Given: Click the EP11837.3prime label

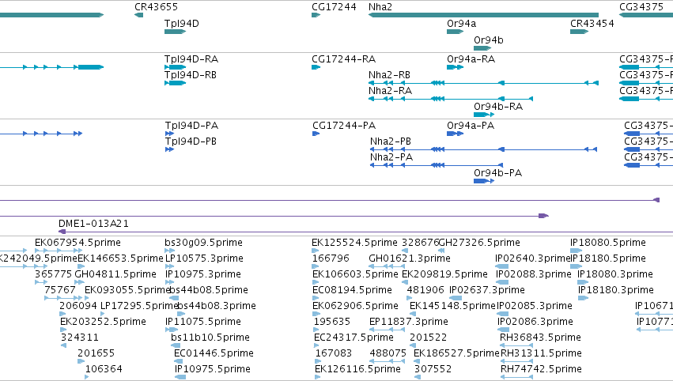Looking at the screenshot, I should click(x=409, y=323).
